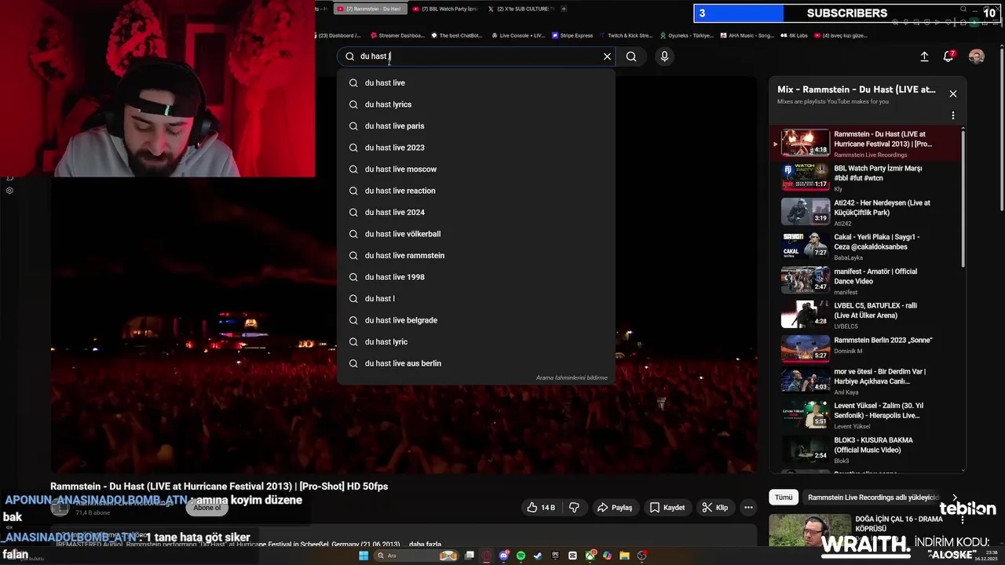Play 'BBL Watch Party İzmir Marşı' from the mix
This screenshot has width=1005, height=565.
[865, 177]
